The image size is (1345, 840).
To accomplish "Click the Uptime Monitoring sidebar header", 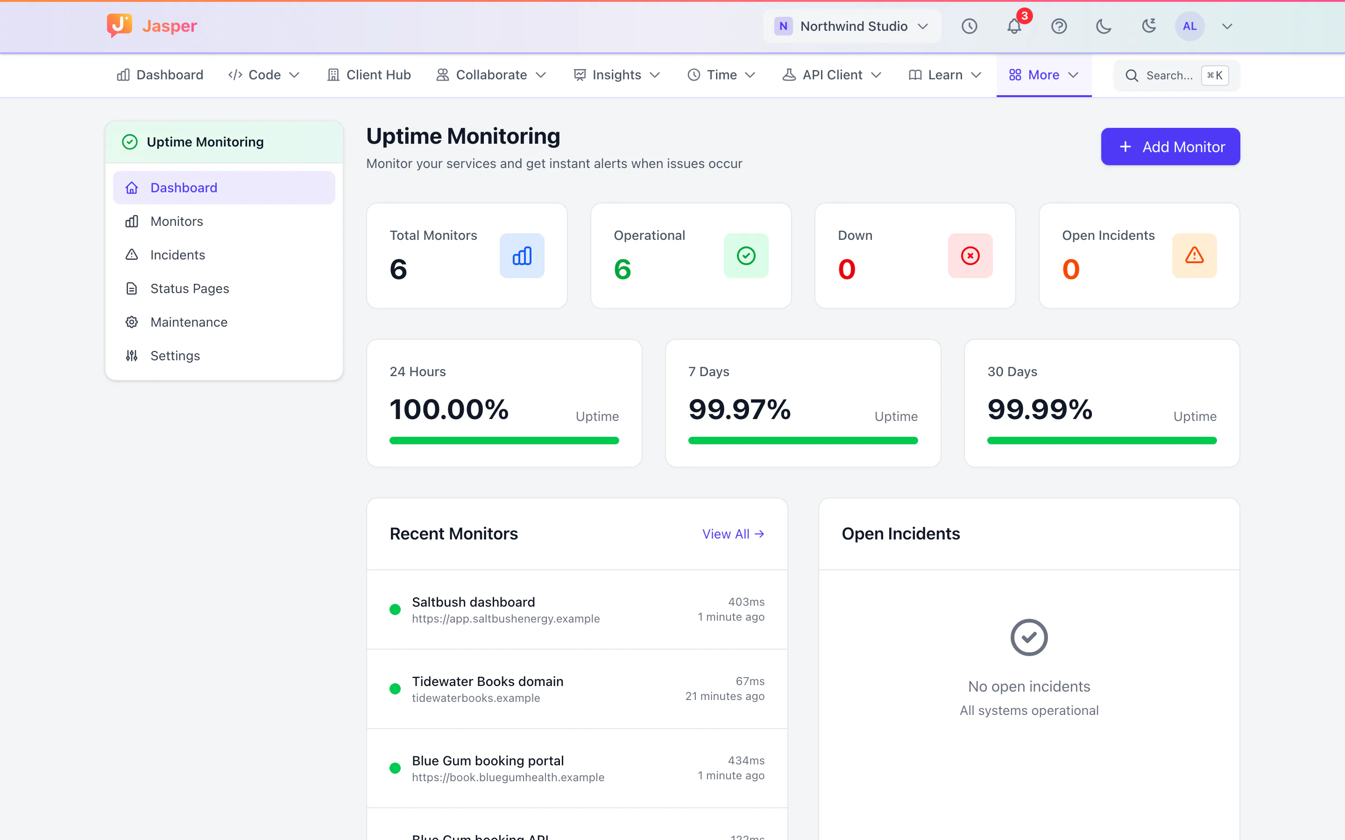I will [x=224, y=142].
